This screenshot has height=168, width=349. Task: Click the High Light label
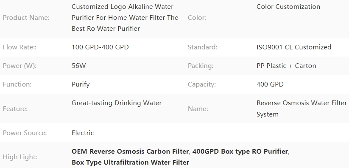click(x=20, y=157)
